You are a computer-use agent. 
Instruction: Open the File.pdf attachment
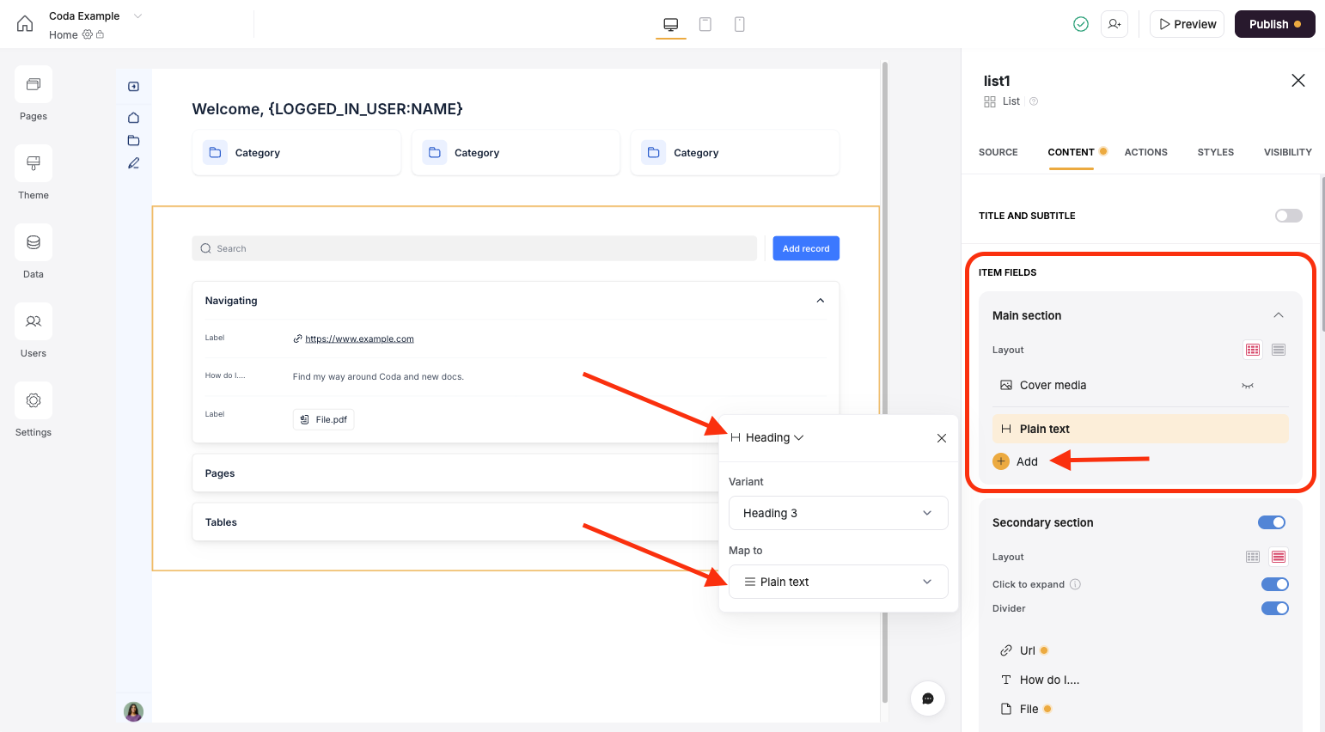[323, 419]
